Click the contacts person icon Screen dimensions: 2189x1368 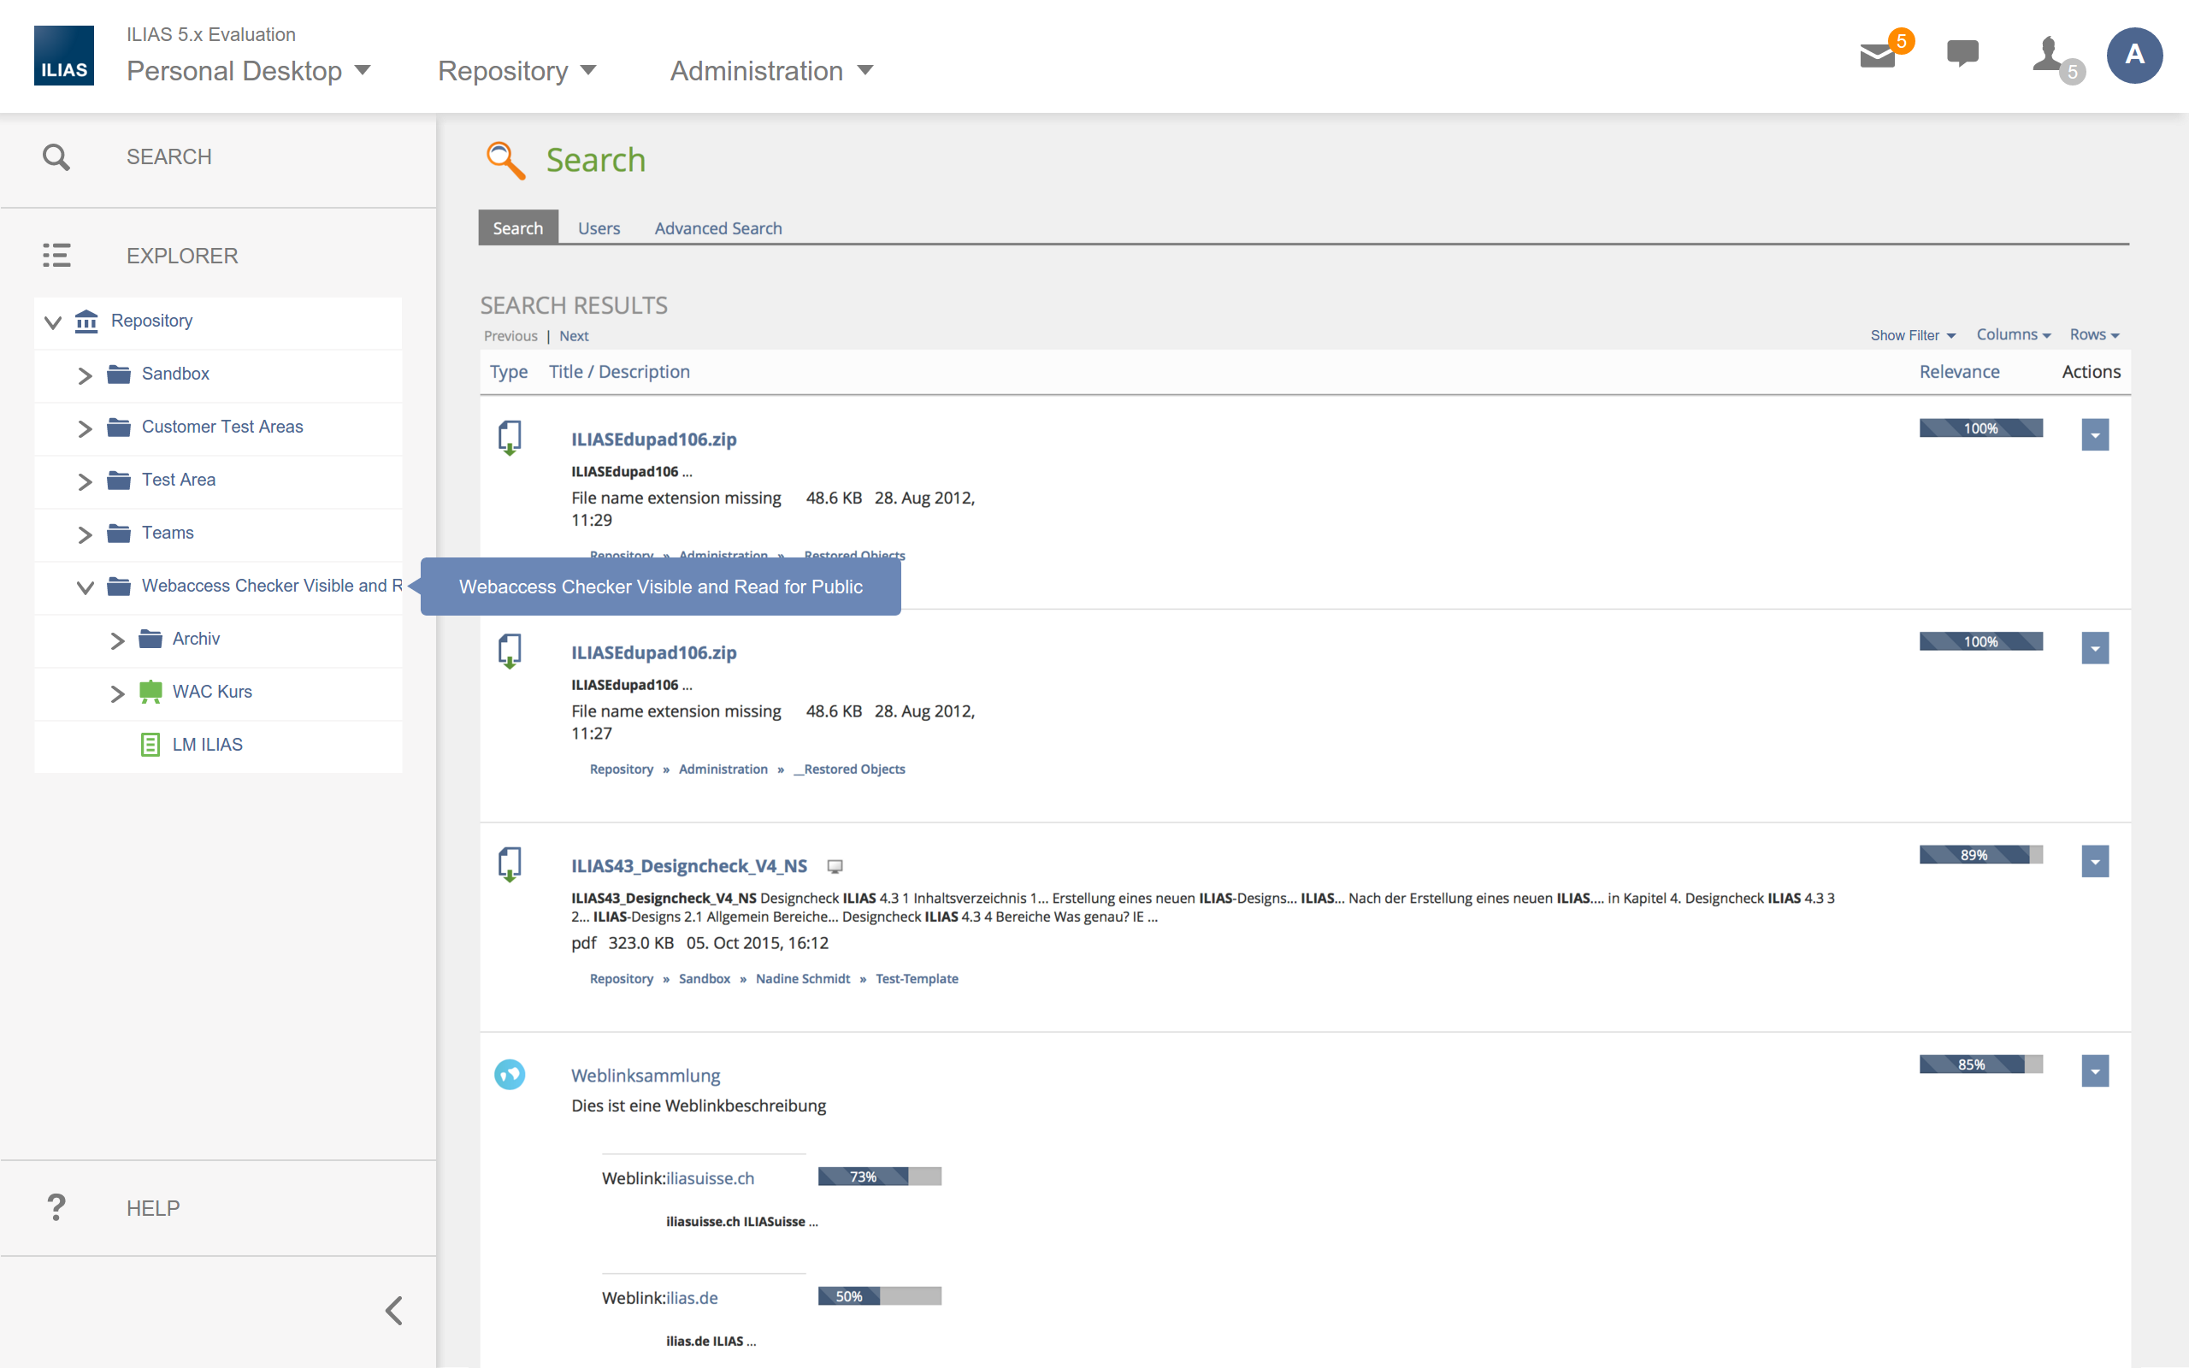(x=2048, y=54)
